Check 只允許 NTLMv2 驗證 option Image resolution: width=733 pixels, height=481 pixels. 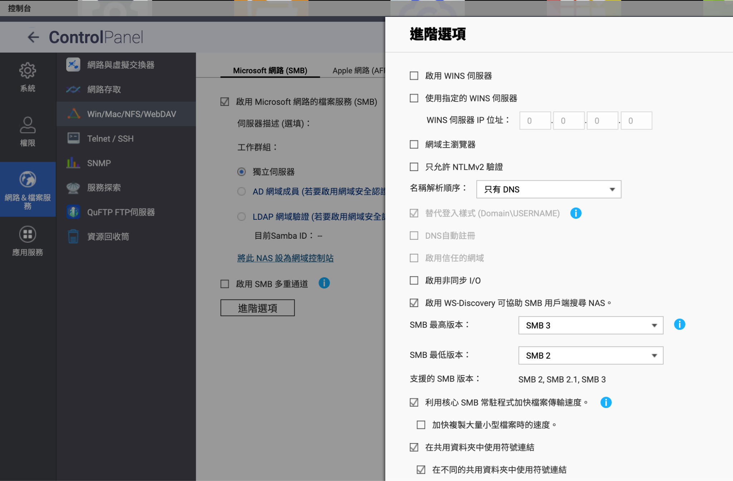click(414, 167)
